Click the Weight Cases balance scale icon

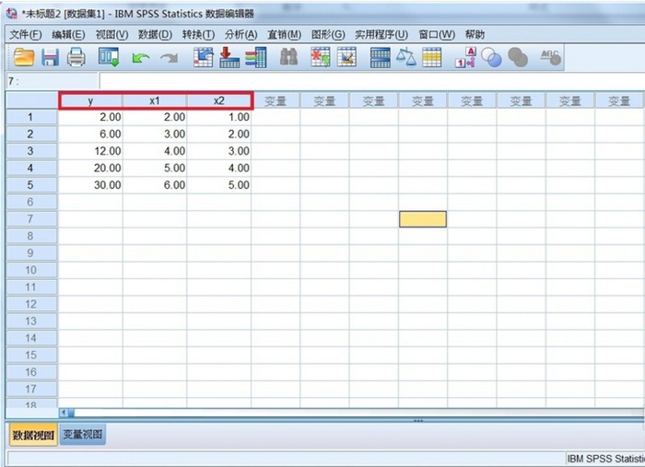406,57
